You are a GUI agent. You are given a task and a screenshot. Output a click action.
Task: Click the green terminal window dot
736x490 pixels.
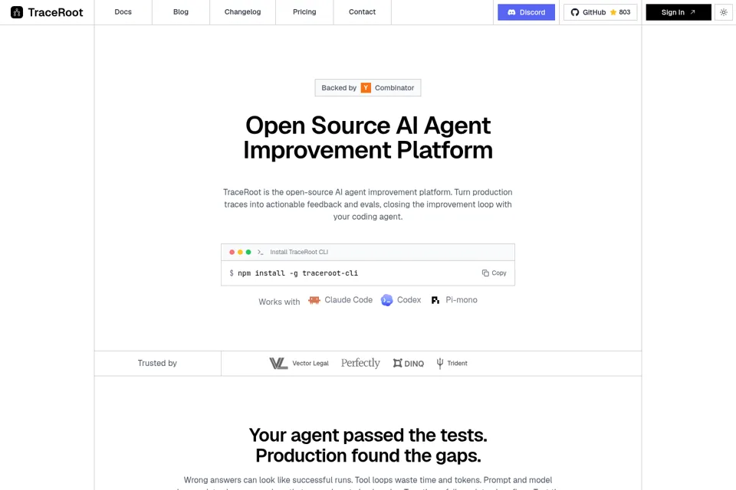[248, 252]
